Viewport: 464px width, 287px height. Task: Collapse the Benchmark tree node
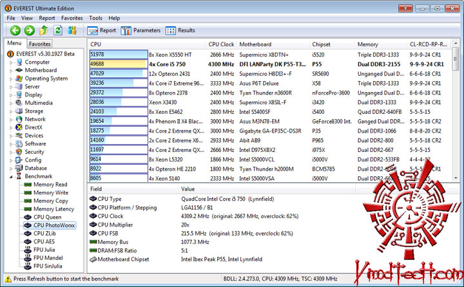coord(11,176)
